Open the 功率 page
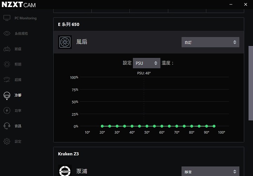The height and width of the screenshot is (176, 253). click(x=18, y=111)
